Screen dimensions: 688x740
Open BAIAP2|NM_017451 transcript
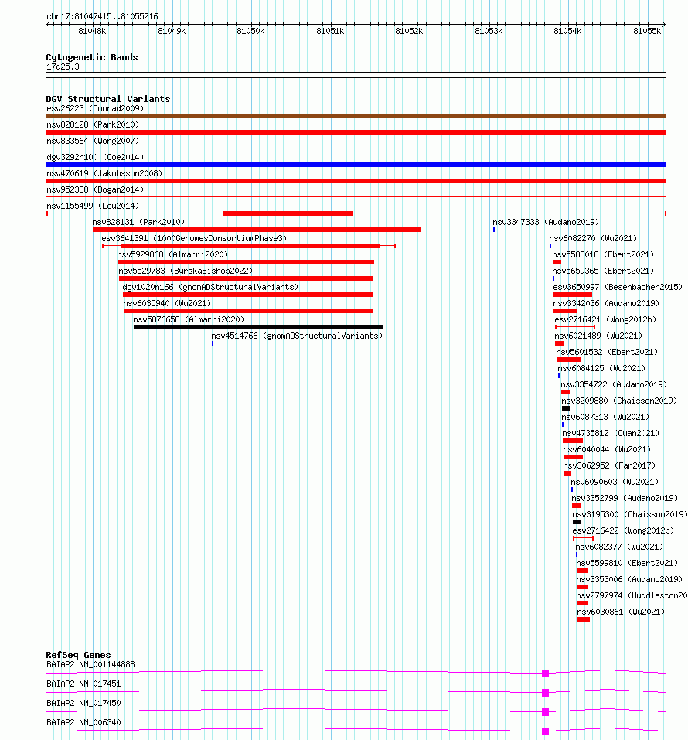coord(83,684)
